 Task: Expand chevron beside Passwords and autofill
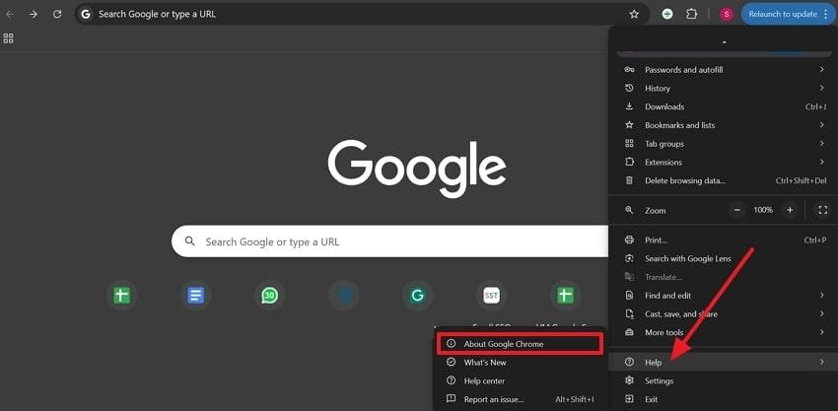(821, 70)
